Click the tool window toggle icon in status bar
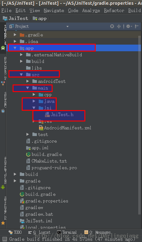This screenshot has width=142, height=242. click(x=5, y=239)
